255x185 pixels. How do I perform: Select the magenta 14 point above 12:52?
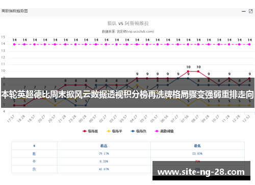point(249,44)
